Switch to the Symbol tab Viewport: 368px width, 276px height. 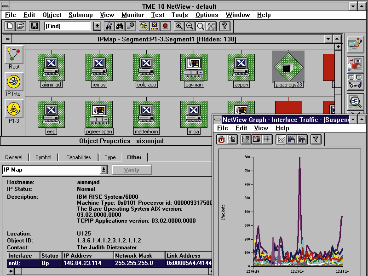coord(43,157)
